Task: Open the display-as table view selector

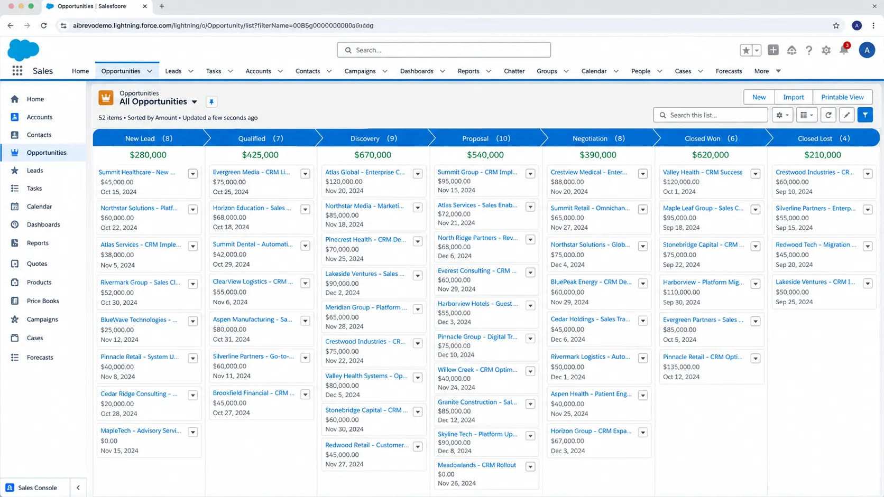Action: point(807,115)
